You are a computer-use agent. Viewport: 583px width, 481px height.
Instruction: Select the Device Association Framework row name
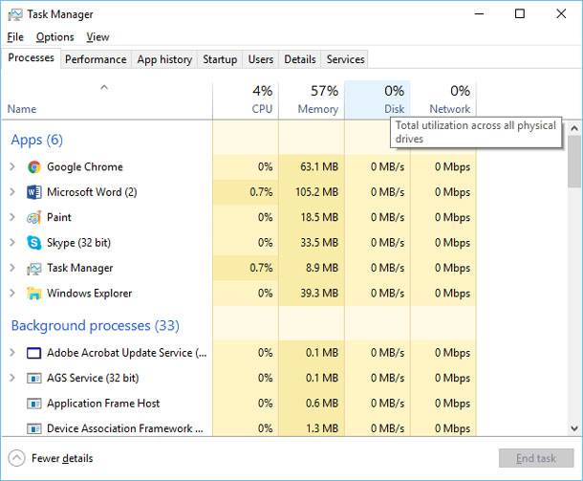pos(125,428)
